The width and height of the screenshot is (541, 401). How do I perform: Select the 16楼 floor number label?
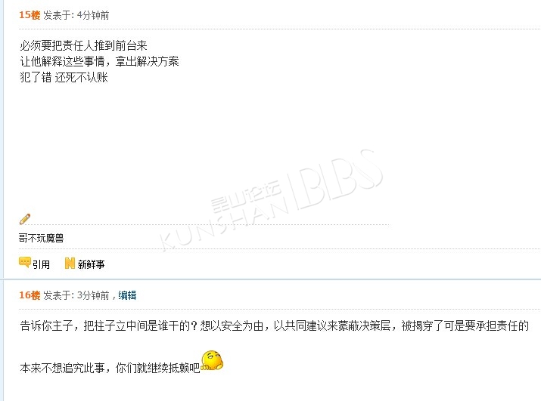(x=30, y=295)
